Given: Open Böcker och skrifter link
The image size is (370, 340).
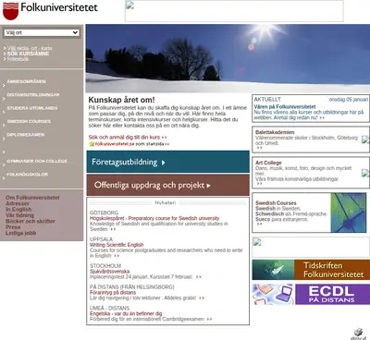Looking at the screenshot, I should pos(31,221).
